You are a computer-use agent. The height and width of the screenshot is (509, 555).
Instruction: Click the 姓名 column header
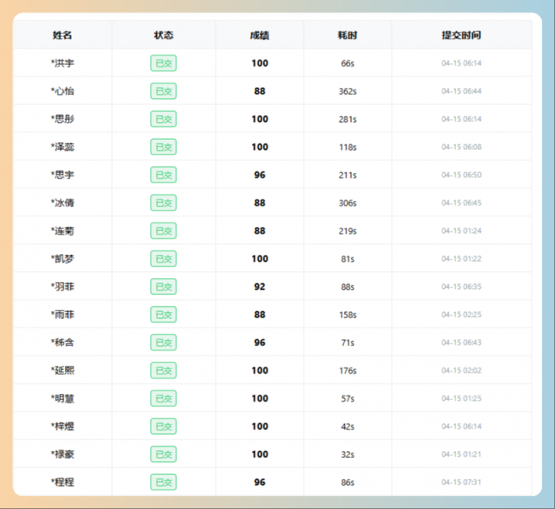click(x=62, y=35)
